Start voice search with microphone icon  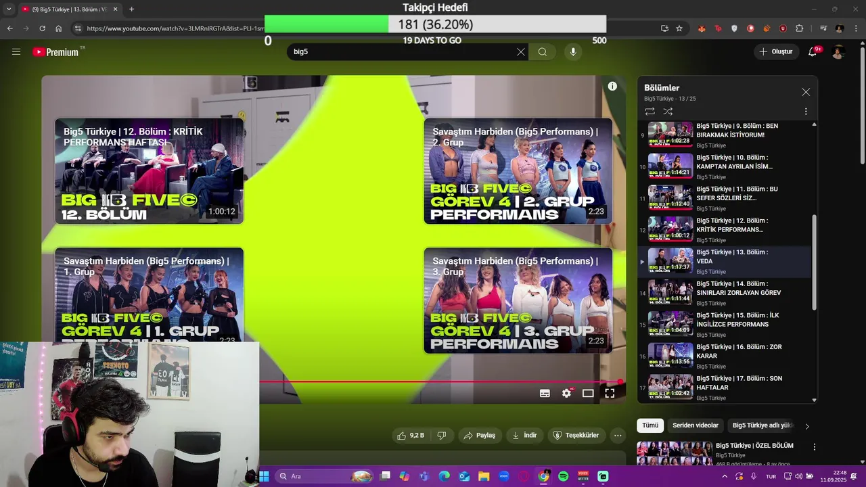pyautogui.click(x=573, y=52)
